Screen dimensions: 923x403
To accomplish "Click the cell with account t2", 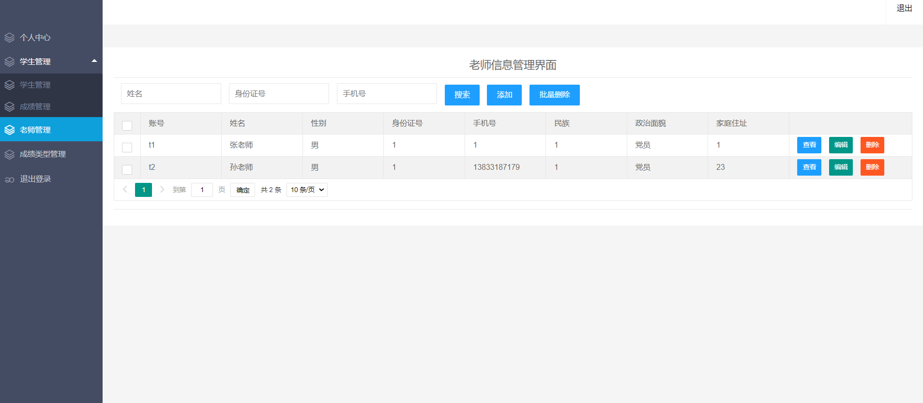I will tap(181, 167).
